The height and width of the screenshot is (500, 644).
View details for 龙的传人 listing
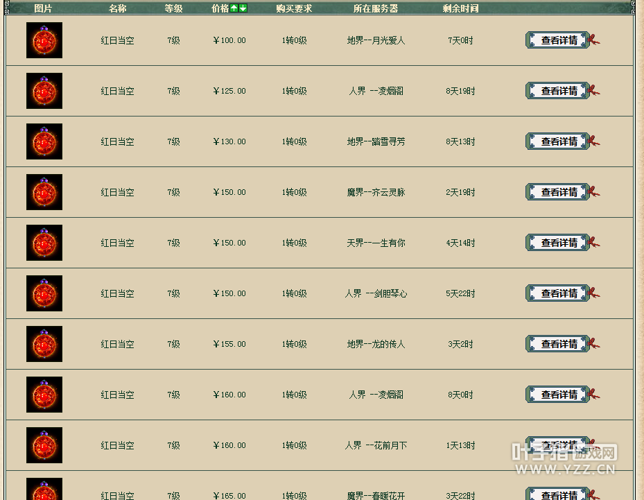[x=558, y=344]
